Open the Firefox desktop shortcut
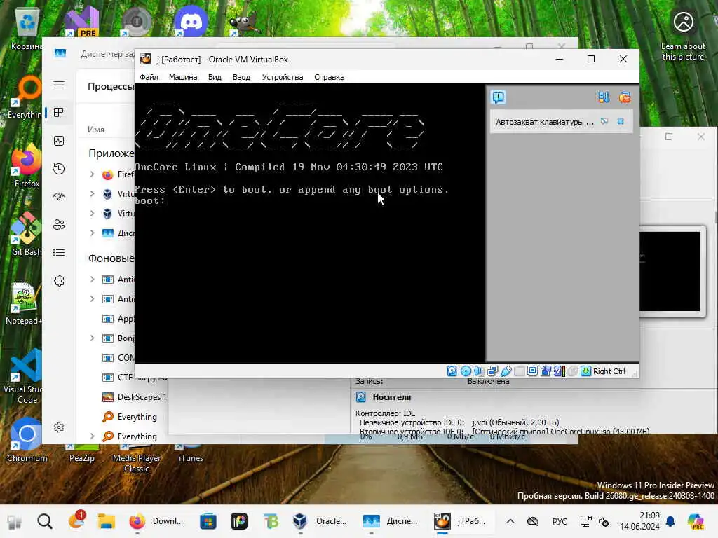This screenshot has height=538, width=718. [27, 165]
